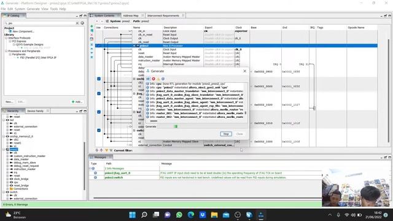Collapse Peripherals tree node
The image size is (393, 221).
click(10, 54)
